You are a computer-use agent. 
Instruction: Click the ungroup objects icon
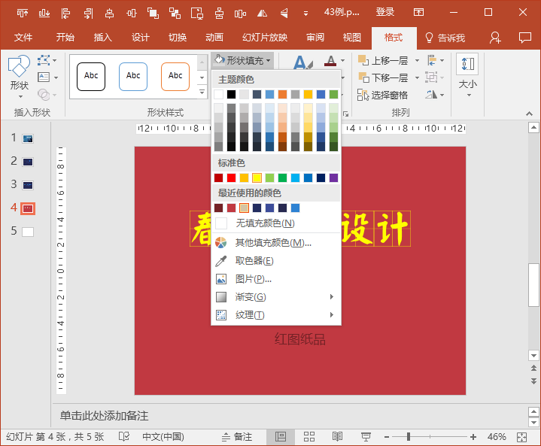click(x=175, y=13)
